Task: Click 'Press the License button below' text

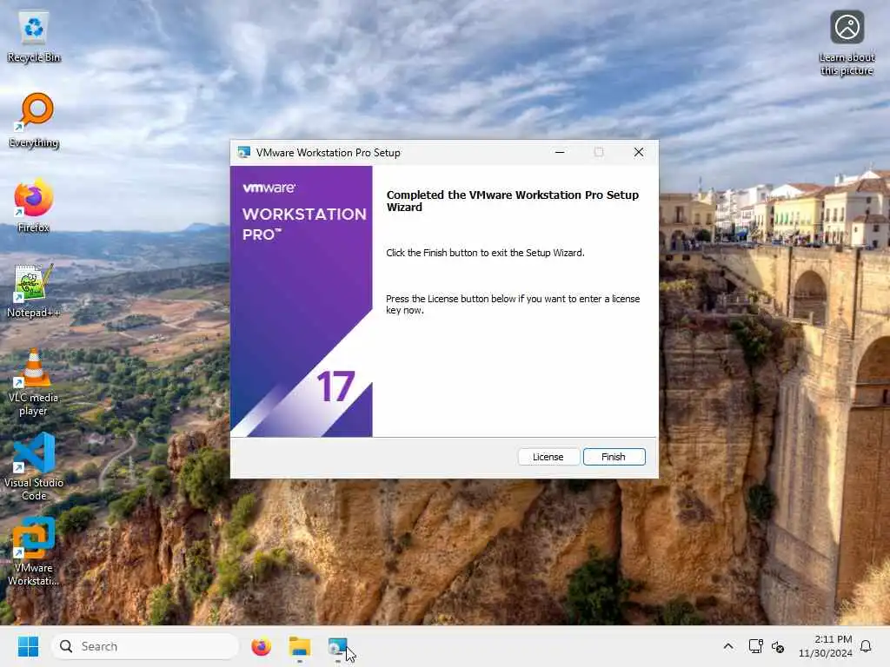Action: pos(513,304)
